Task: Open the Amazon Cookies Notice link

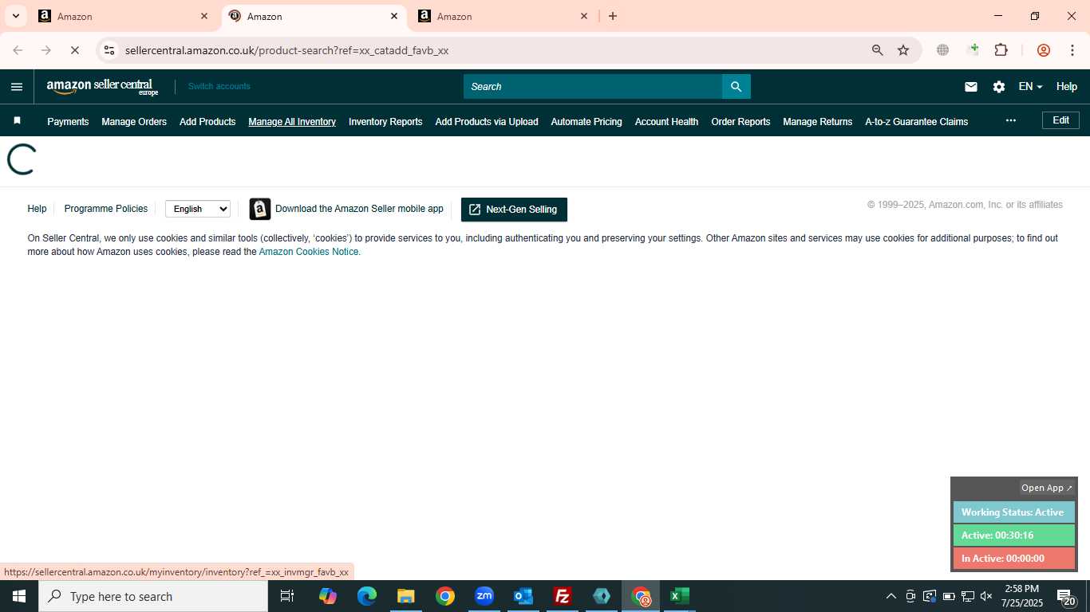Action: [x=310, y=252]
